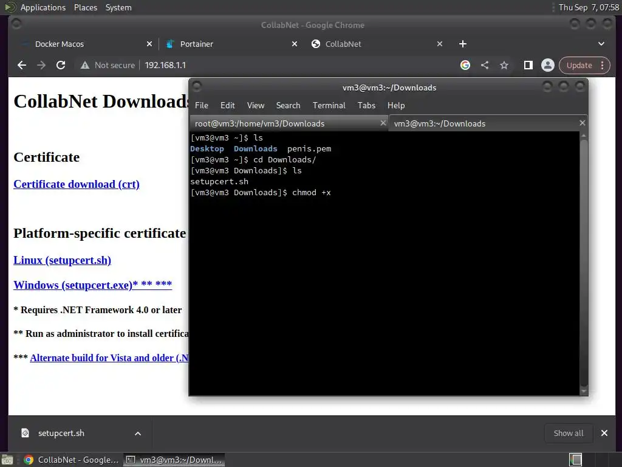Click the terminal icon in taskbar
This screenshot has width=622, height=467.
coord(130,460)
